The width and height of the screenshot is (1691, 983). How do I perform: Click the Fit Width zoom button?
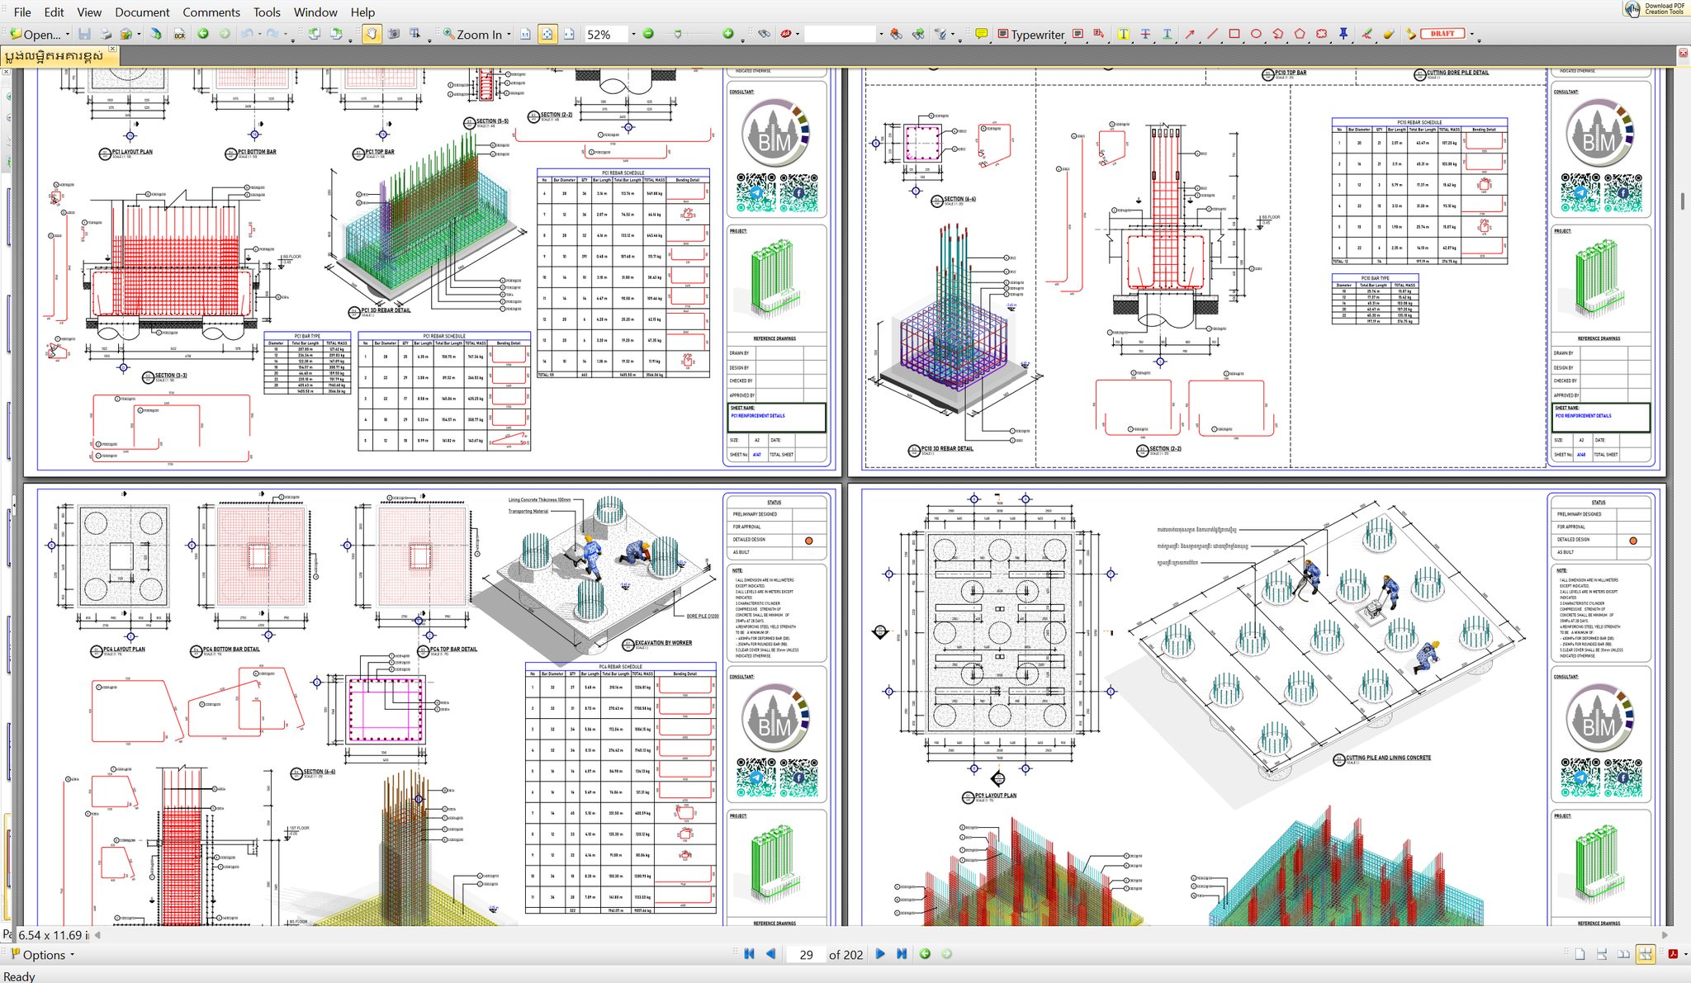pos(569,34)
